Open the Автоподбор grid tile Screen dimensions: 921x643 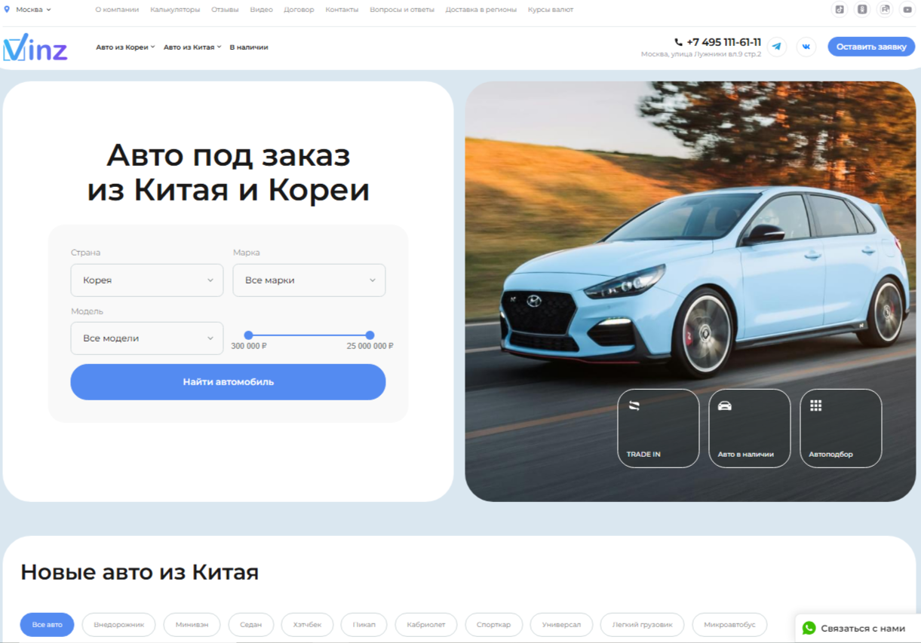coord(840,428)
